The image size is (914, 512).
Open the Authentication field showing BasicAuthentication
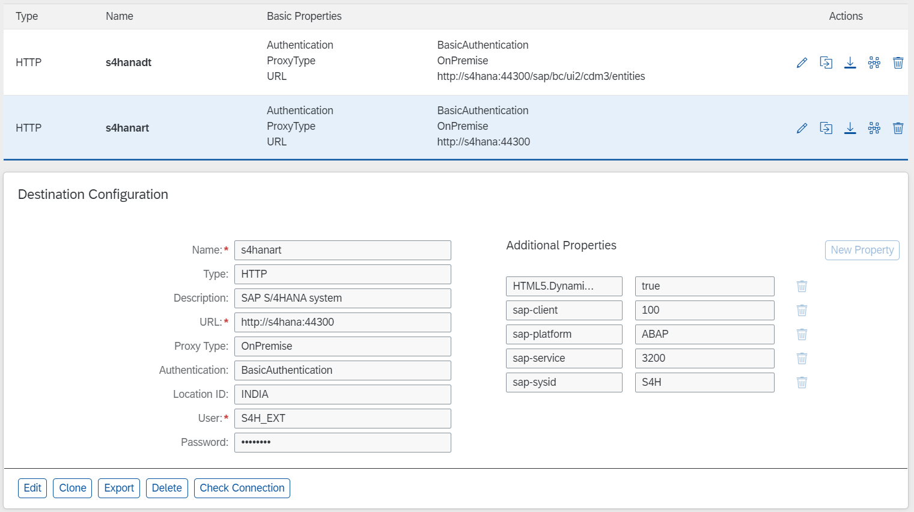tap(342, 370)
